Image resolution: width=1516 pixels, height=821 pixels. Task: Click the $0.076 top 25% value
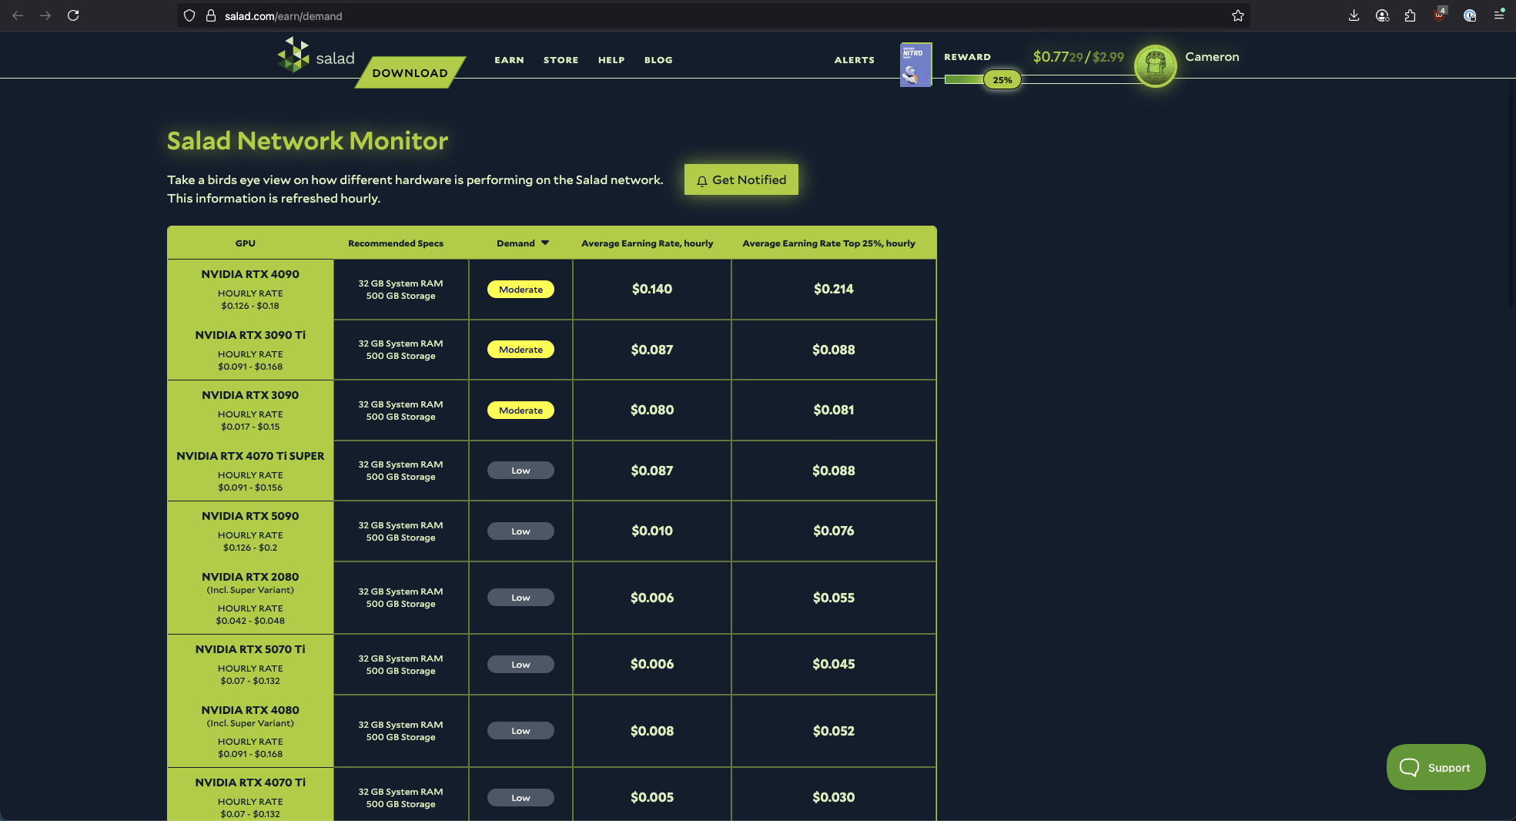833,531
